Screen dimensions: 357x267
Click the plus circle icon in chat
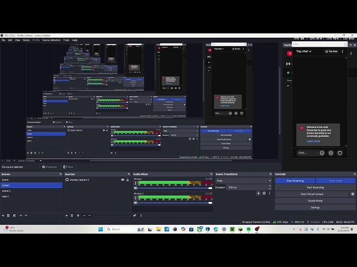[x=331, y=153]
